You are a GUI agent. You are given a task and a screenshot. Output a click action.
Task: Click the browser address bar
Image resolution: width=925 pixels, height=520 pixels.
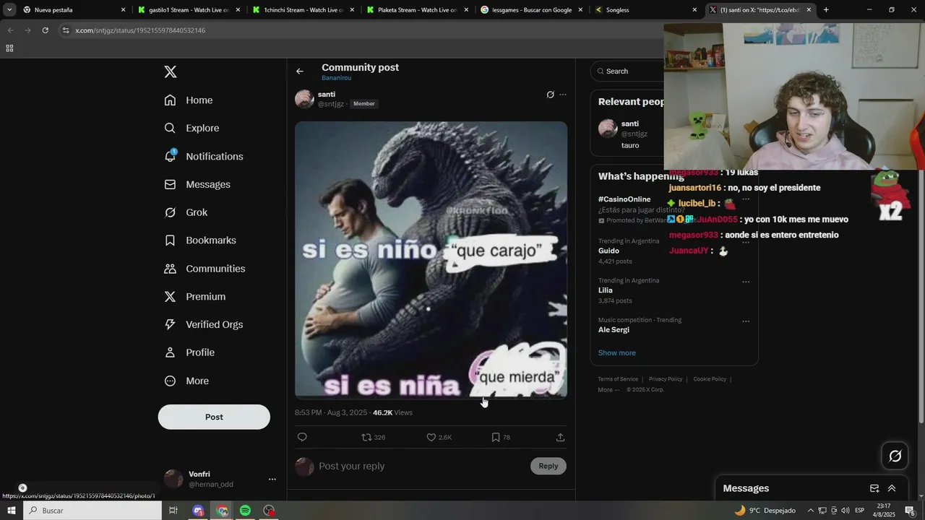coord(361,30)
